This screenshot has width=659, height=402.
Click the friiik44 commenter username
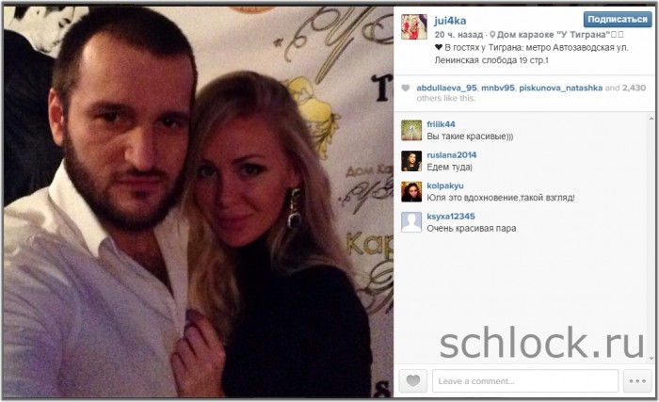(441, 124)
